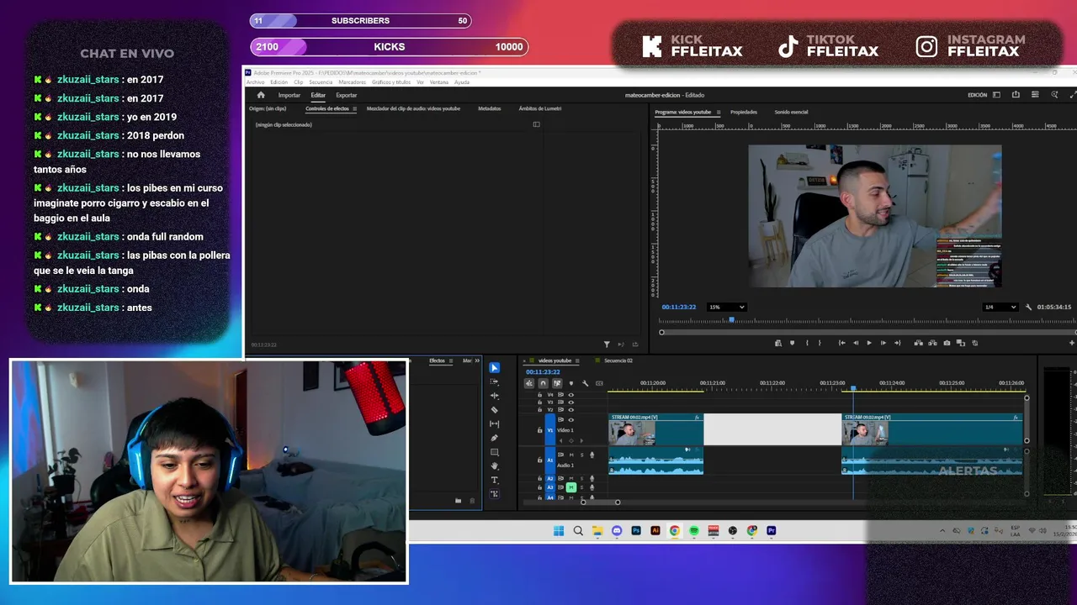Select the Selection tool in Premiere
The width and height of the screenshot is (1077, 605).
pyautogui.click(x=494, y=368)
